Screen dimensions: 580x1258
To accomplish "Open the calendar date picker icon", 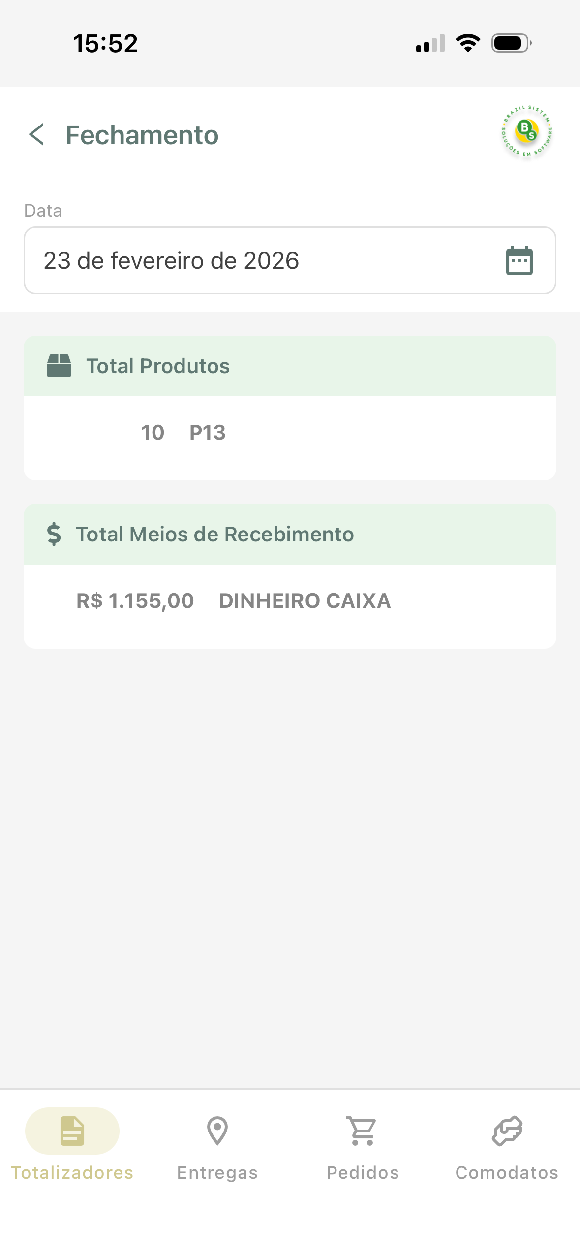I will [519, 260].
